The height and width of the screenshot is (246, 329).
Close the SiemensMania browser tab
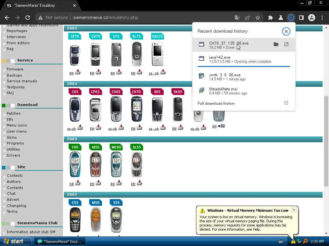75,6
